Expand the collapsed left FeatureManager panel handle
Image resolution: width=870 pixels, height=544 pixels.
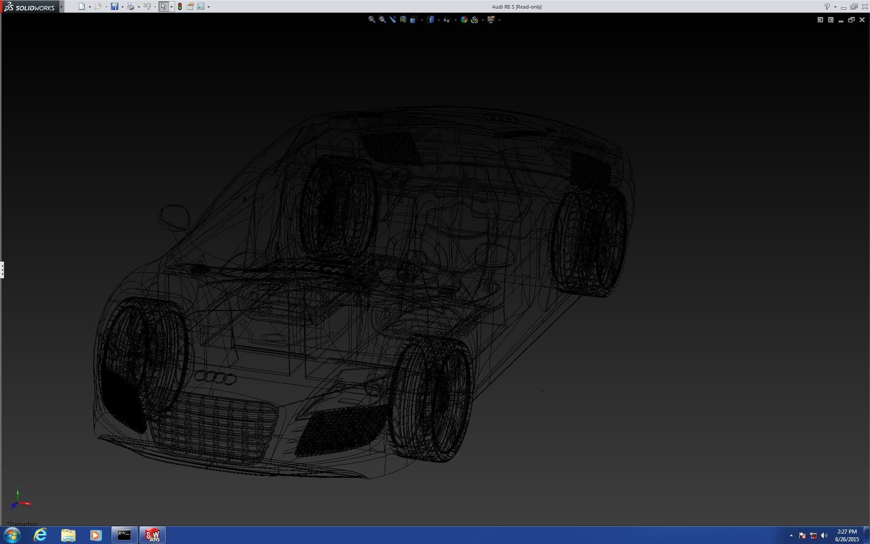coord(2,270)
